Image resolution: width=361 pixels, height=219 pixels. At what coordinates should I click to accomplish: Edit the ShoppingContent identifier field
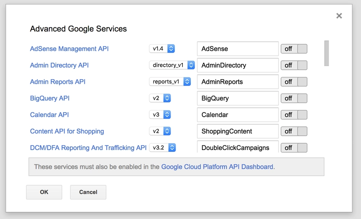point(238,131)
